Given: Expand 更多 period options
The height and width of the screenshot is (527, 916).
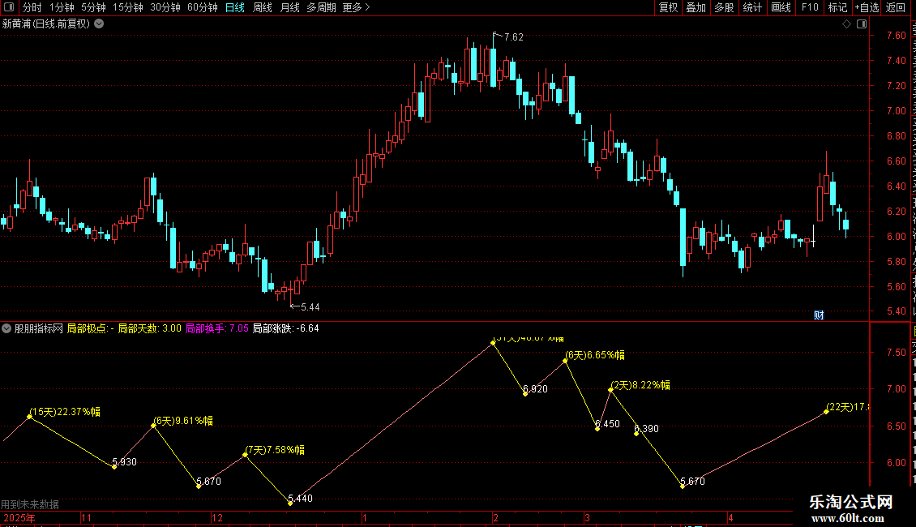Looking at the screenshot, I should click(x=357, y=7).
